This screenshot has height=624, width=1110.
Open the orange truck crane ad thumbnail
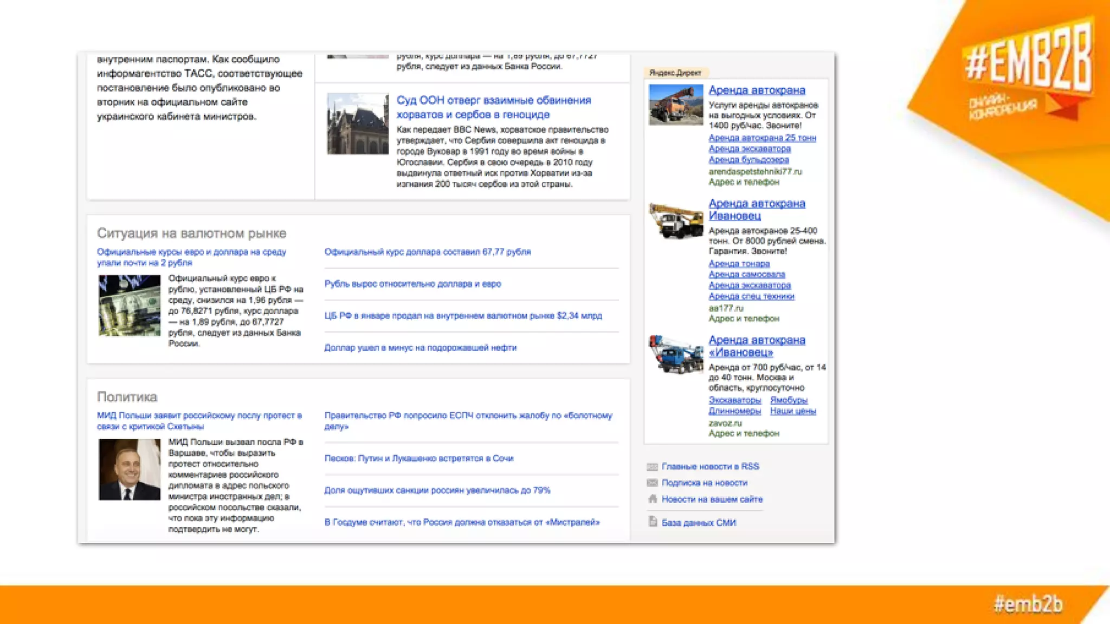[x=676, y=105]
